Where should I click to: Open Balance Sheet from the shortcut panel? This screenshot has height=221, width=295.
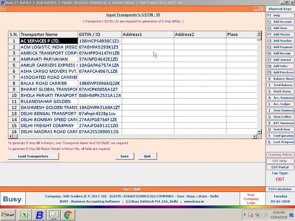280,79
